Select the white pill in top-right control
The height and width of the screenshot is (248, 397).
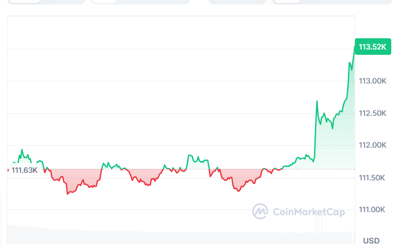pyautogui.click(x=287, y=1)
